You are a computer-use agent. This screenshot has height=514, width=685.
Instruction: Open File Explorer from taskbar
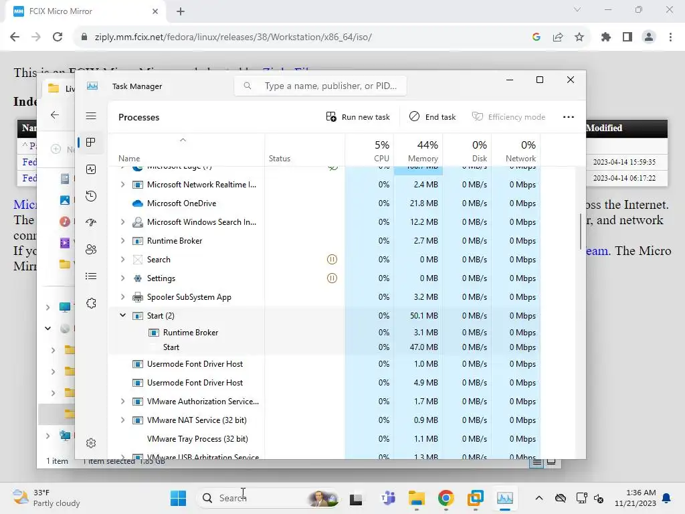coord(416,498)
